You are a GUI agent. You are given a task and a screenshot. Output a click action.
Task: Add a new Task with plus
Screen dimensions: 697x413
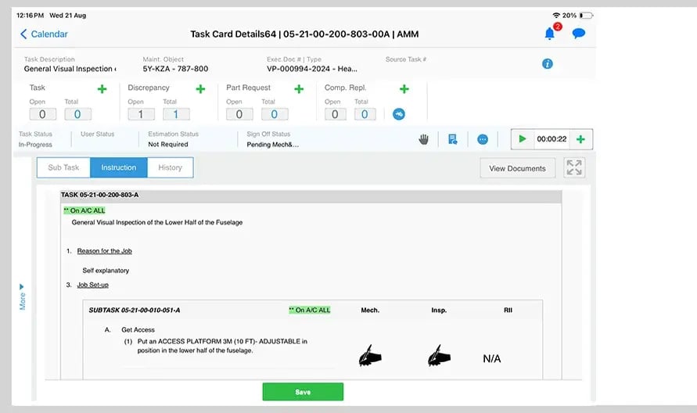pyautogui.click(x=102, y=89)
